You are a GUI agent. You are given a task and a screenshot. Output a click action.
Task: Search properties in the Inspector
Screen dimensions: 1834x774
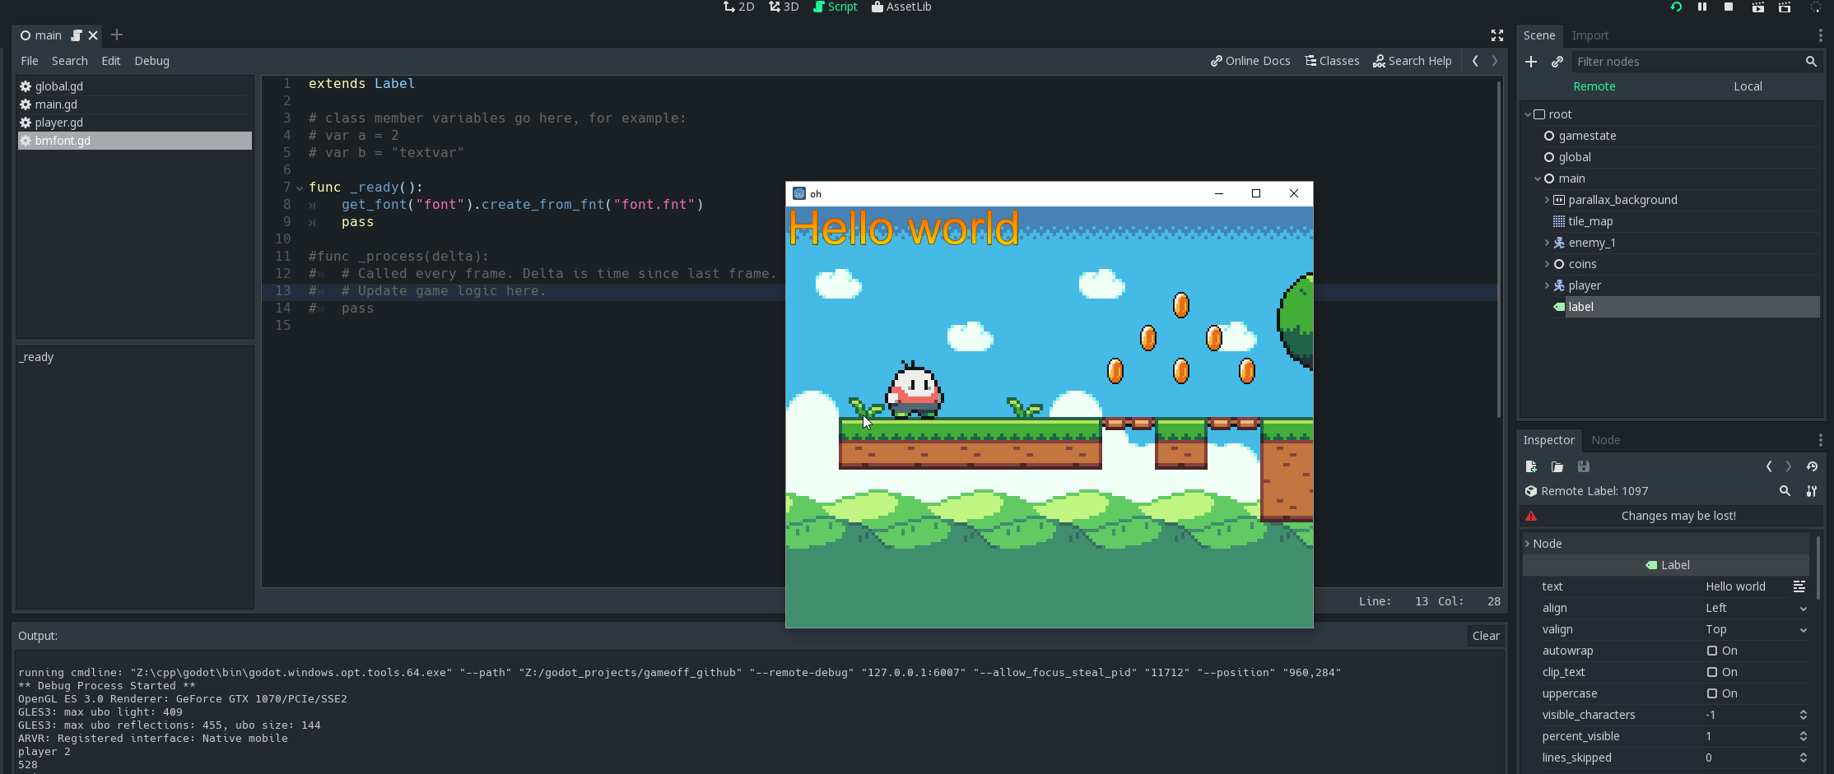tap(1785, 491)
